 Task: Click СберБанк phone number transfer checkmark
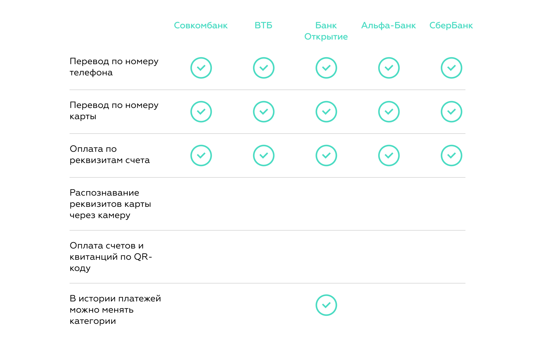(451, 68)
